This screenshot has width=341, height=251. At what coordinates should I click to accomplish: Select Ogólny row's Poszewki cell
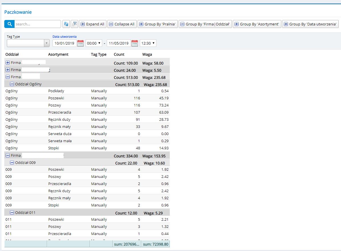click(x=56, y=98)
